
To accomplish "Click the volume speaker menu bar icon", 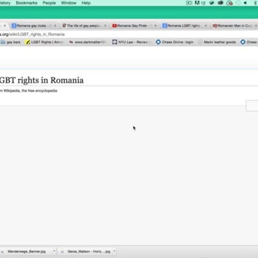I will pos(245,3).
